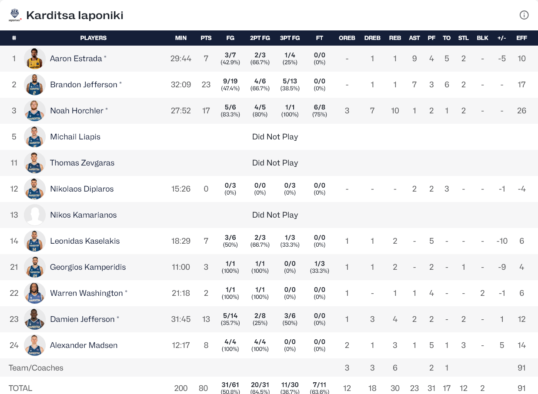Click Alexander Madsen's avatar image
The height and width of the screenshot is (394, 538).
35,345
